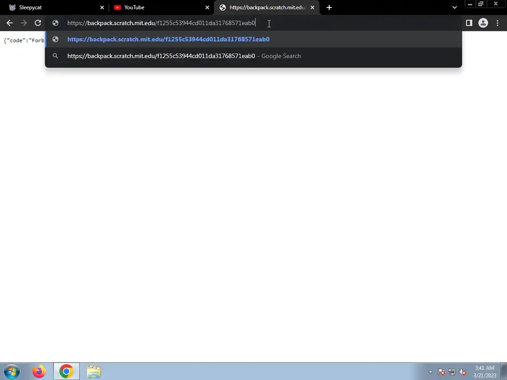Click the Chrome taskbar icon
Image resolution: width=507 pixels, height=380 pixels.
(x=66, y=372)
